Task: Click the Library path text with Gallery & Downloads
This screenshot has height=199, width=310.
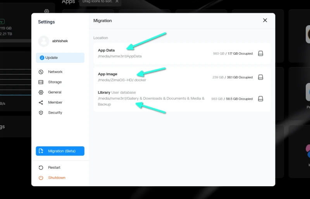Action: coord(151,101)
